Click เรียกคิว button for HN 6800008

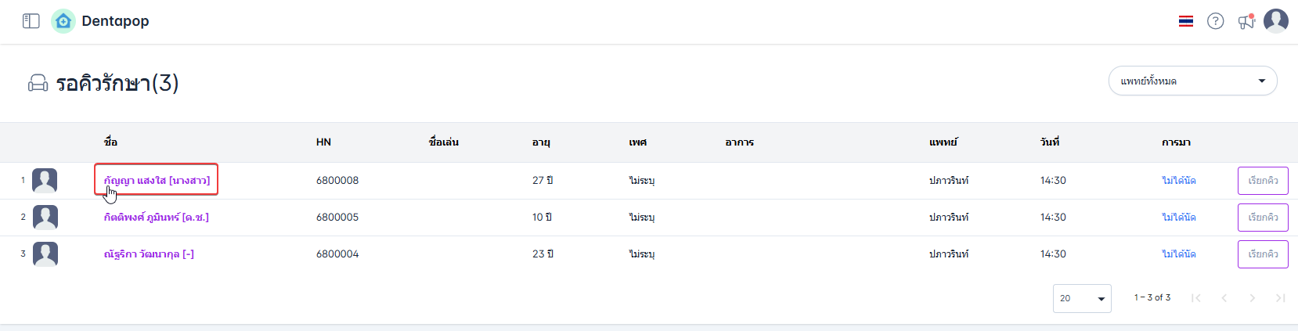[1263, 181]
